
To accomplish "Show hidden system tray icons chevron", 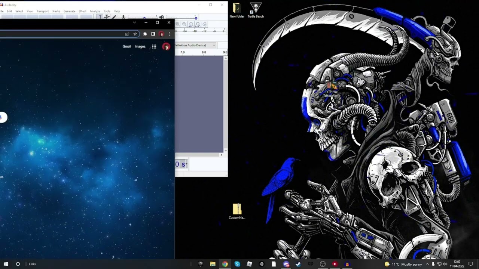I will point(427,264).
